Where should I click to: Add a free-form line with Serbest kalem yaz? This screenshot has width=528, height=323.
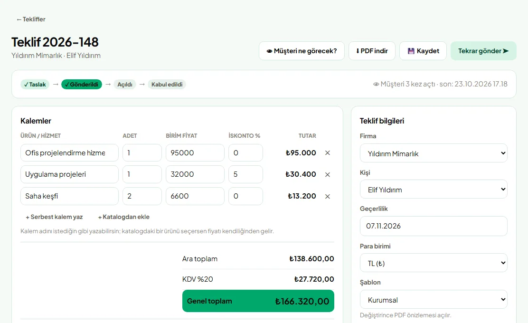pyautogui.click(x=54, y=217)
